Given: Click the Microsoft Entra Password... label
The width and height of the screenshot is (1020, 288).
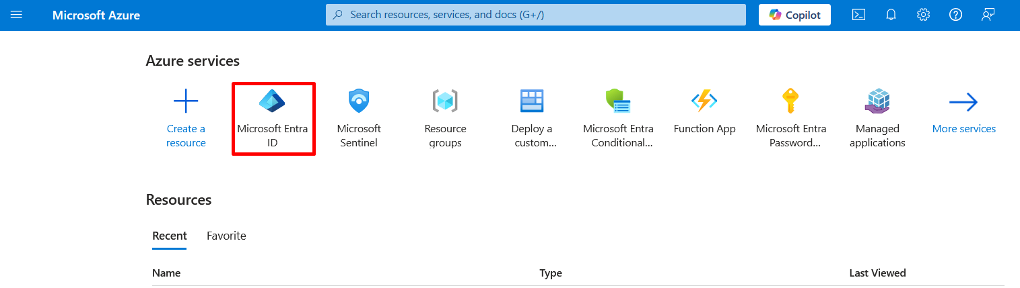Looking at the screenshot, I should (791, 136).
